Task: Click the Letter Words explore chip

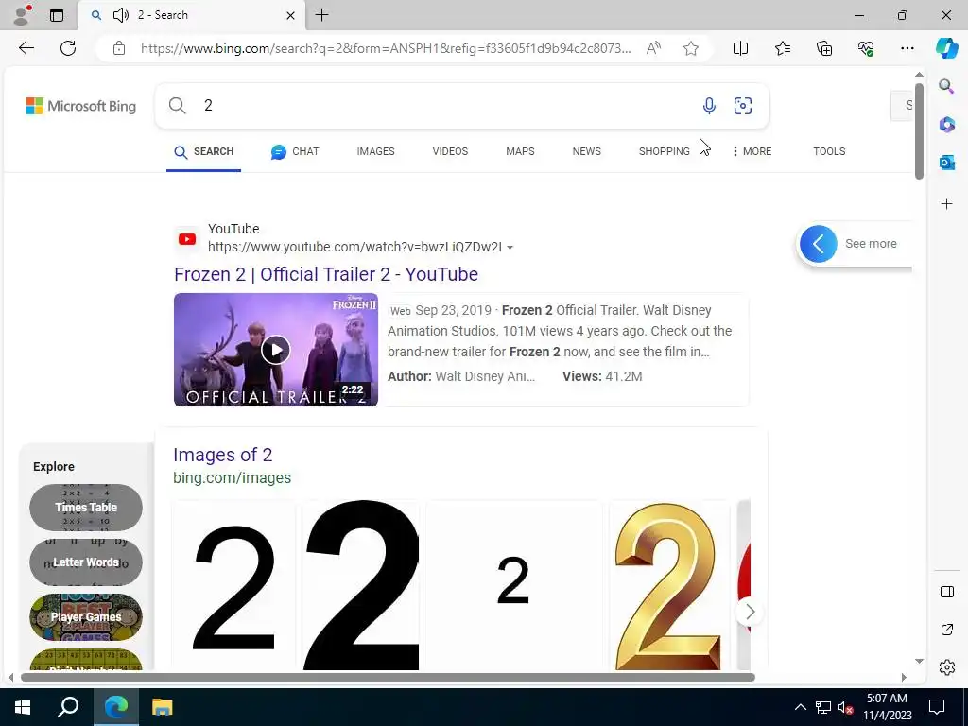Action: pos(86,562)
